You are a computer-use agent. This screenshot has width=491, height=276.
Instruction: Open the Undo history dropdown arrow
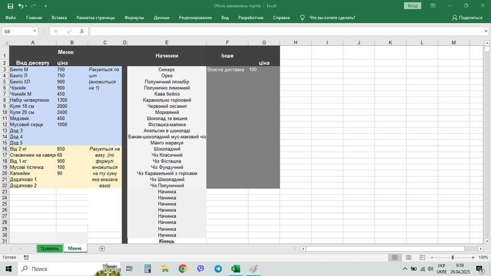pos(26,6)
